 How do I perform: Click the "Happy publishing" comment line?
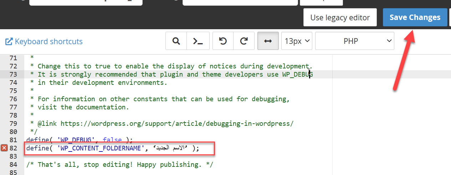point(119,165)
